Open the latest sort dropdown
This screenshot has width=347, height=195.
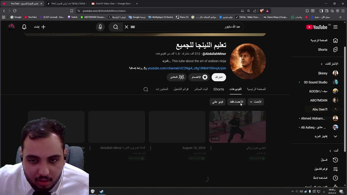coord(256,102)
